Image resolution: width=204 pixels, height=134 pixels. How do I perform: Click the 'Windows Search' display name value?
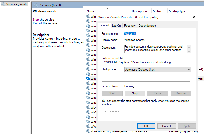[134, 40]
